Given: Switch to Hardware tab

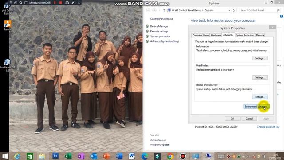Looking at the screenshot, I should click(216, 35).
